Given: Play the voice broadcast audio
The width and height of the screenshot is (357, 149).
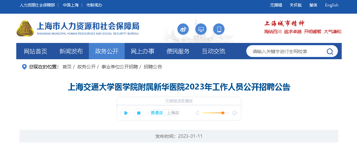Looking at the screenshot, I should (x=126, y=113).
